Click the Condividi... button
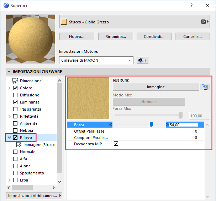The width and height of the screenshot is (216, 201). 154,37
